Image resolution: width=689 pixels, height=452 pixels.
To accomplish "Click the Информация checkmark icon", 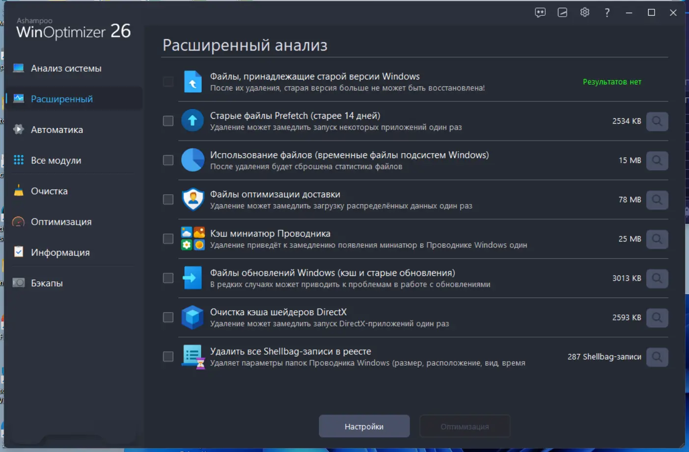I will (19, 252).
